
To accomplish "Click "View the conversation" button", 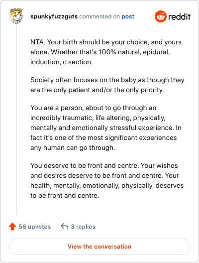I will coord(99,247).
